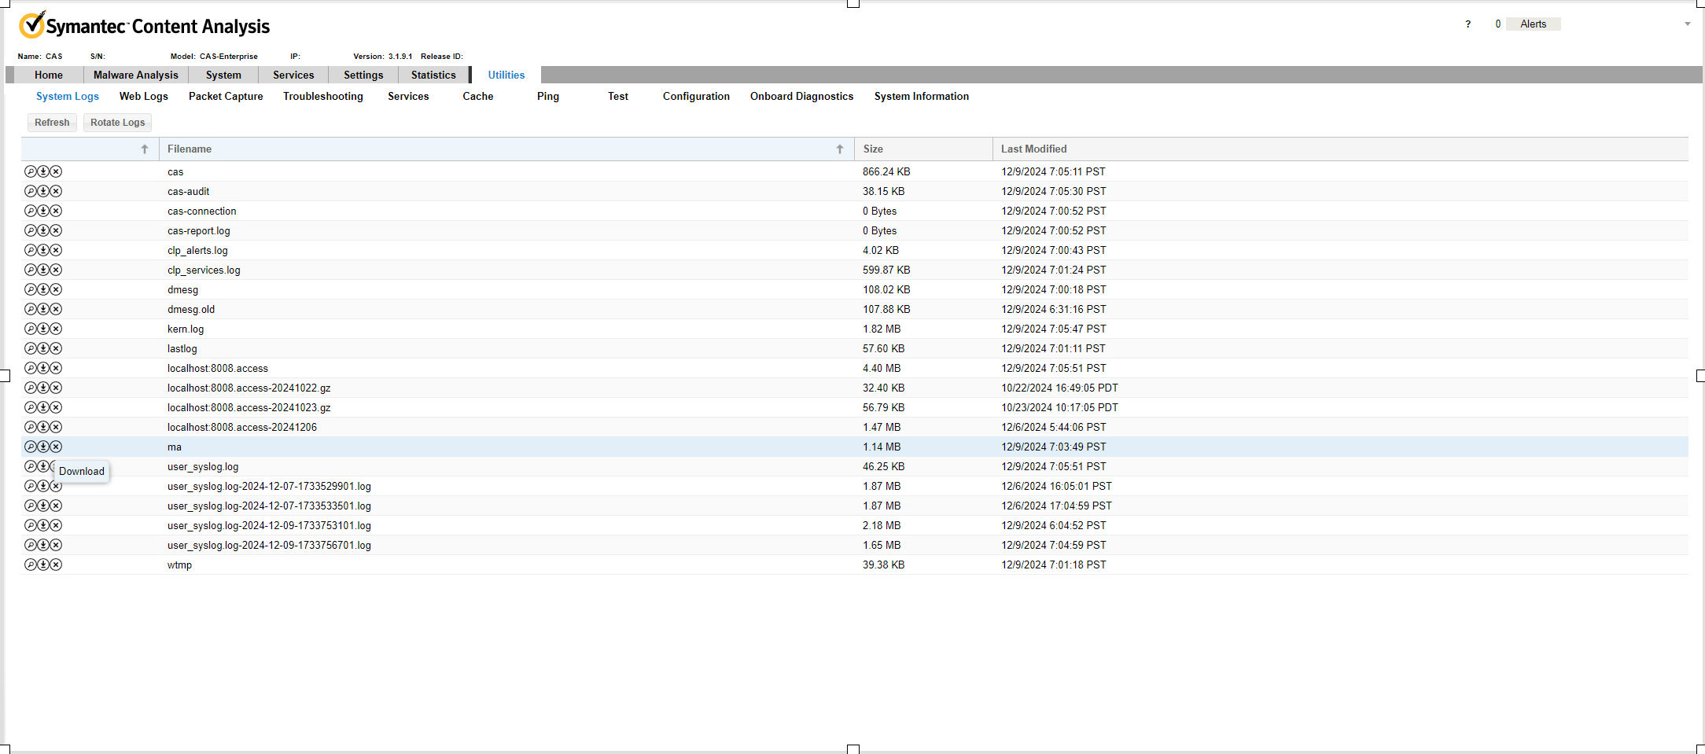Click the view icon for cas log
The image size is (1705, 754).
tap(30, 171)
